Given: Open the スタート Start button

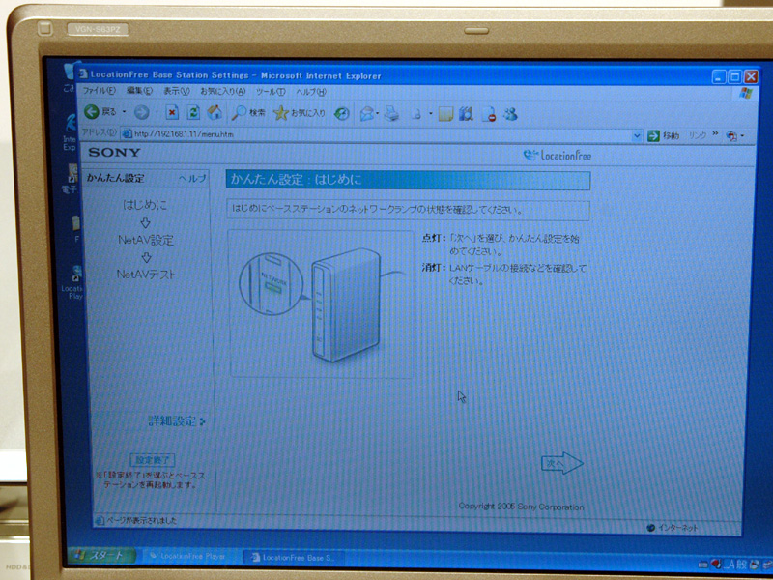Looking at the screenshot, I should pyautogui.click(x=102, y=556).
